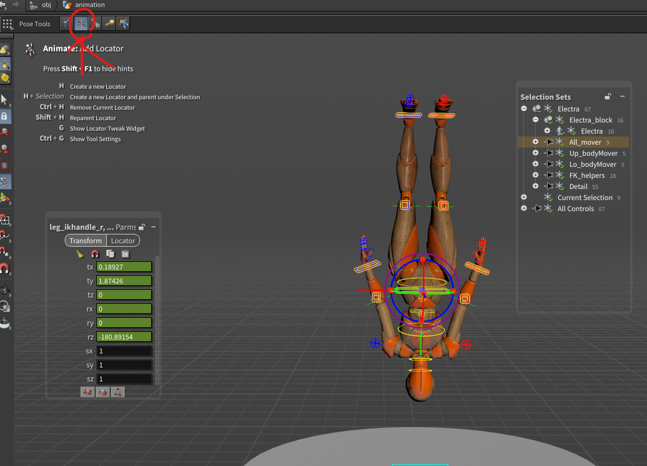The height and width of the screenshot is (466, 647).
Task: Minimize the Selection Sets panel
Action: pyautogui.click(x=622, y=96)
